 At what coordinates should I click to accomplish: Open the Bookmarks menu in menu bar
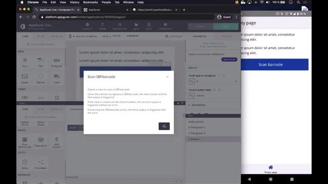[90, 2]
